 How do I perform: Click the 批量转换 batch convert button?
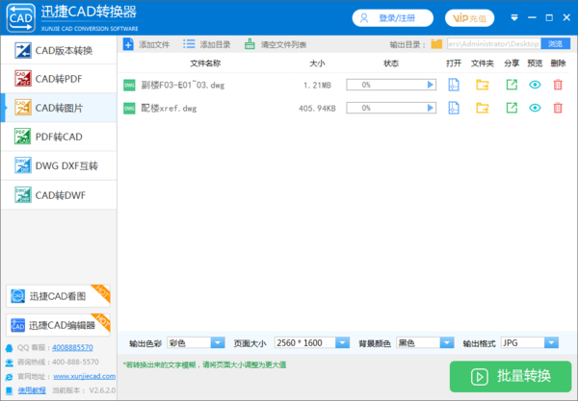click(x=511, y=376)
